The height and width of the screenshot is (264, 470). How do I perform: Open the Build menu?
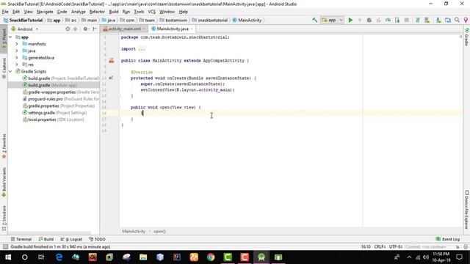click(114, 12)
